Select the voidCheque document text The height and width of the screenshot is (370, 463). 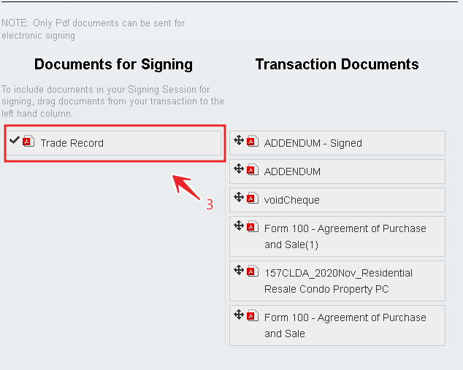292,200
